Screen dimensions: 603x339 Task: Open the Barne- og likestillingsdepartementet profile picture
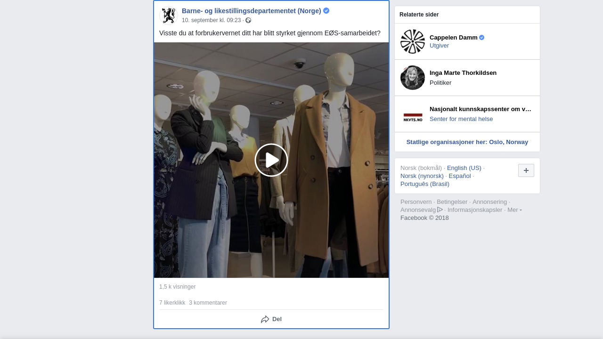168,16
